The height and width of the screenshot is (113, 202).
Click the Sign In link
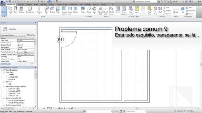pos(174,2)
